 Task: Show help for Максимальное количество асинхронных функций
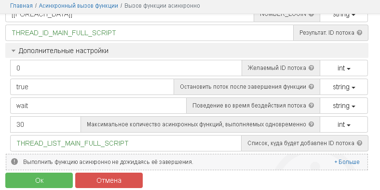(312, 124)
